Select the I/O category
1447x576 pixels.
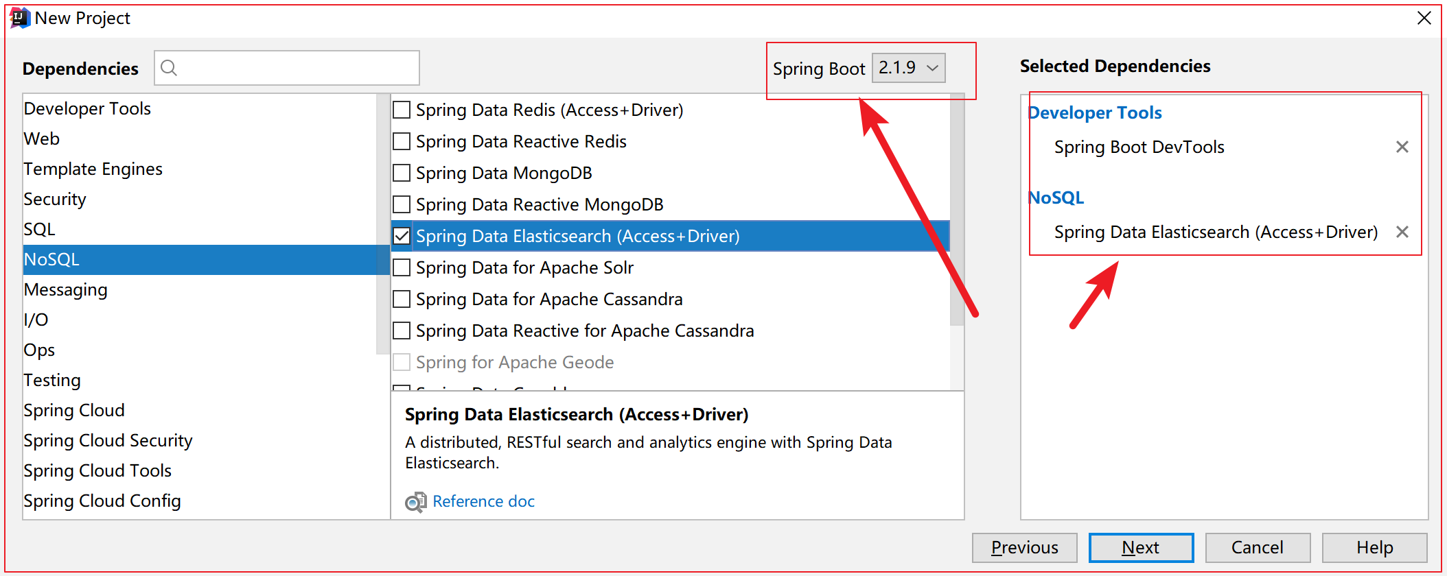(x=200, y=320)
